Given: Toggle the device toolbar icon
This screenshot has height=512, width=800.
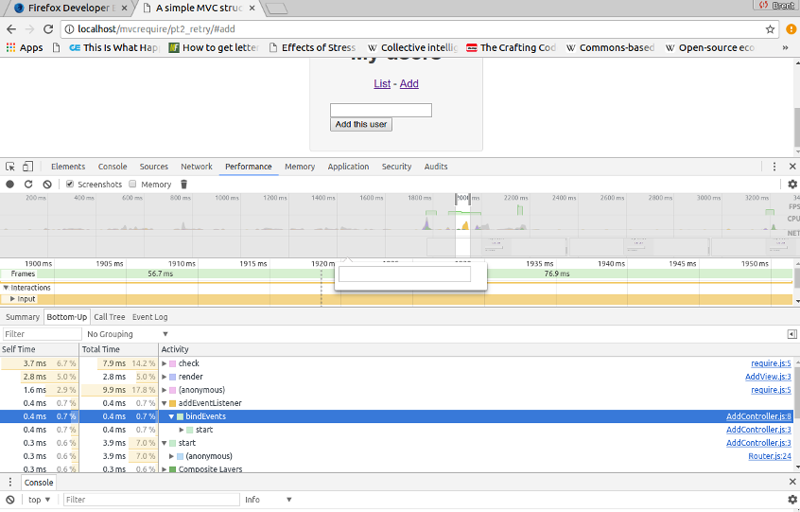Looking at the screenshot, I should pos(28,167).
